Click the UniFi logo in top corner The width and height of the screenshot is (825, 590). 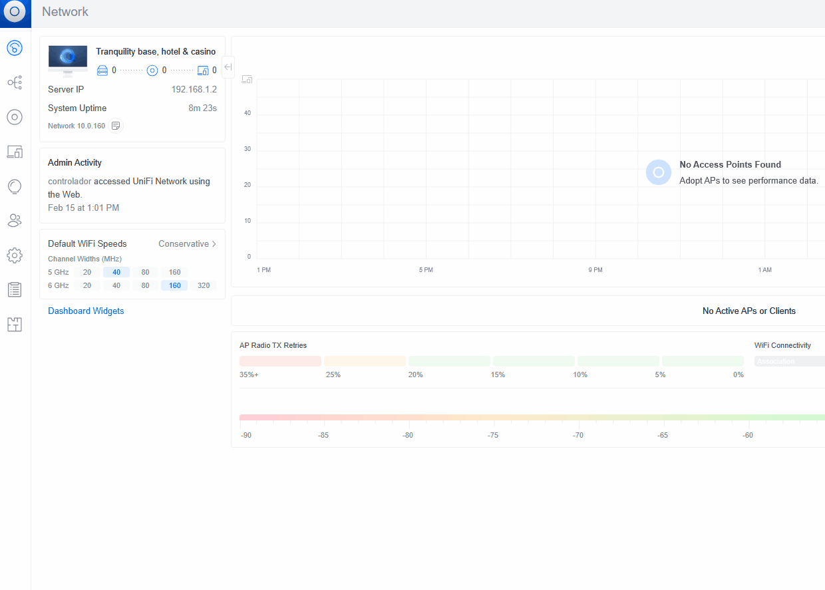tap(15, 12)
